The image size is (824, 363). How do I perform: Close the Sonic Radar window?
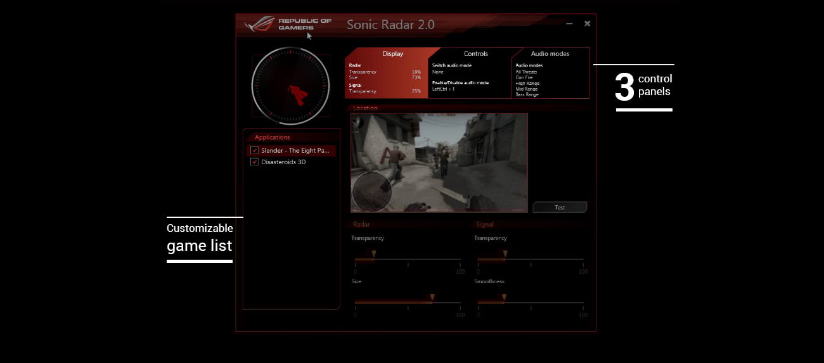point(587,23)
